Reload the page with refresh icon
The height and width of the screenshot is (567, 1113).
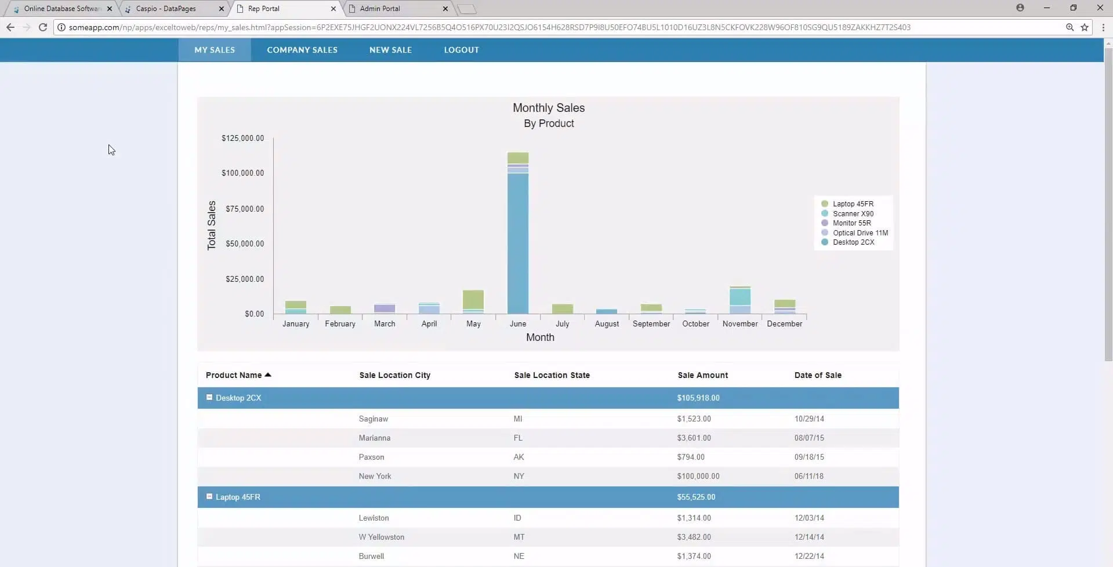pos(42,27)
